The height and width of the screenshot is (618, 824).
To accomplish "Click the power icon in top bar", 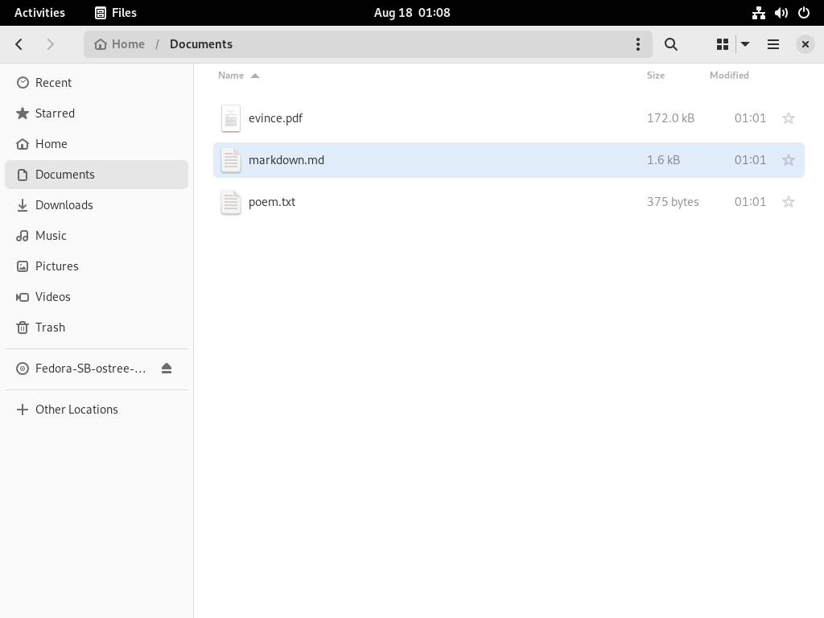I will click(x=804, y=13).
